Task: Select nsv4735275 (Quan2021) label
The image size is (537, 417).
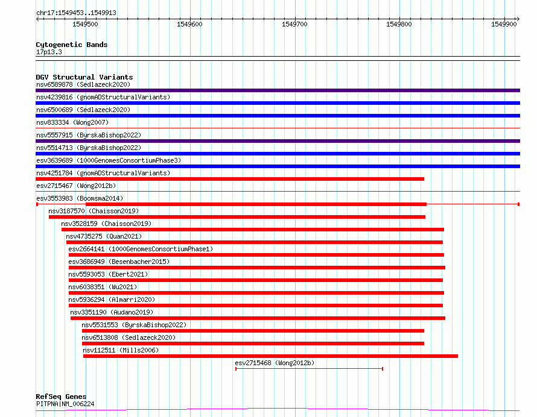Action: (x=104, y=236)
